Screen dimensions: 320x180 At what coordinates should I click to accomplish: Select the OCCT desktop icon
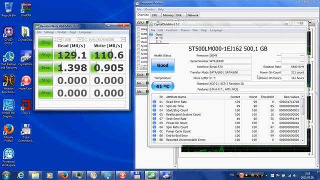(x=26, y=107)
